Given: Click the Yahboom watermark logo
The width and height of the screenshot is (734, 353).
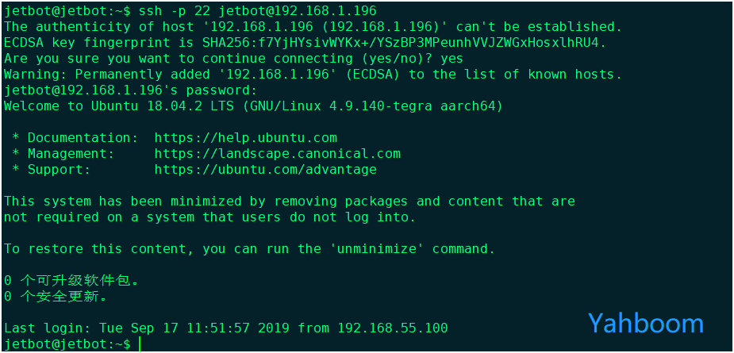Looking at the screenshot, I should click(646, 323).
